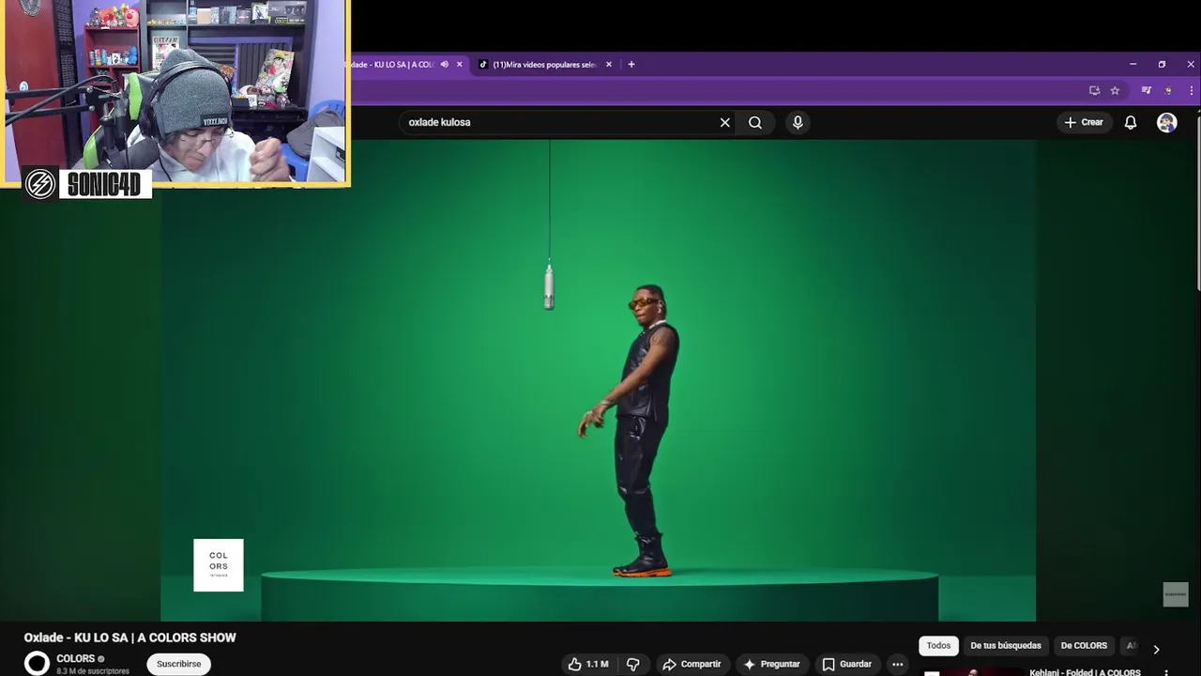The height and width of the screenshot is (676, 1201).
Task: Minimize the Chrome window
Action: point(1133,65)
